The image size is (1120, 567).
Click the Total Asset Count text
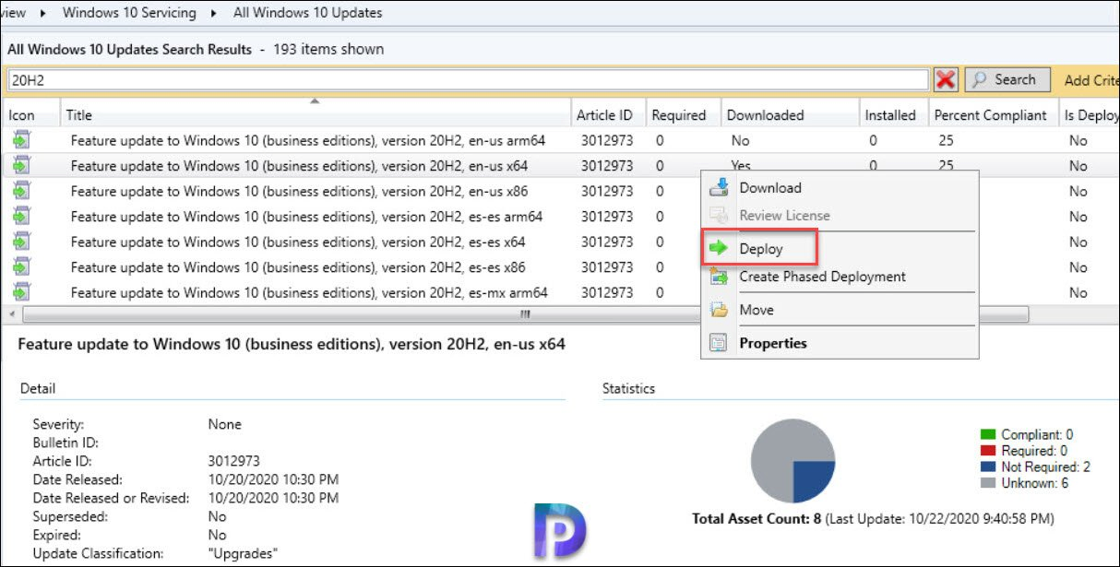click(756, 519)
